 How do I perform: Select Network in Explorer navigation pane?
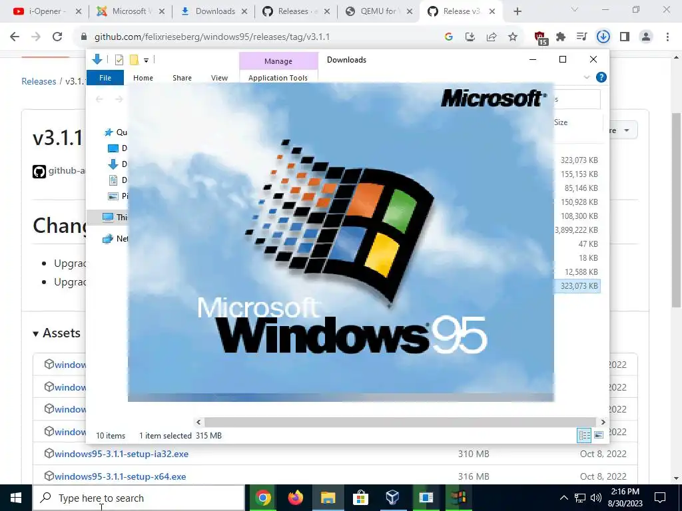click(x=115, y=239)
